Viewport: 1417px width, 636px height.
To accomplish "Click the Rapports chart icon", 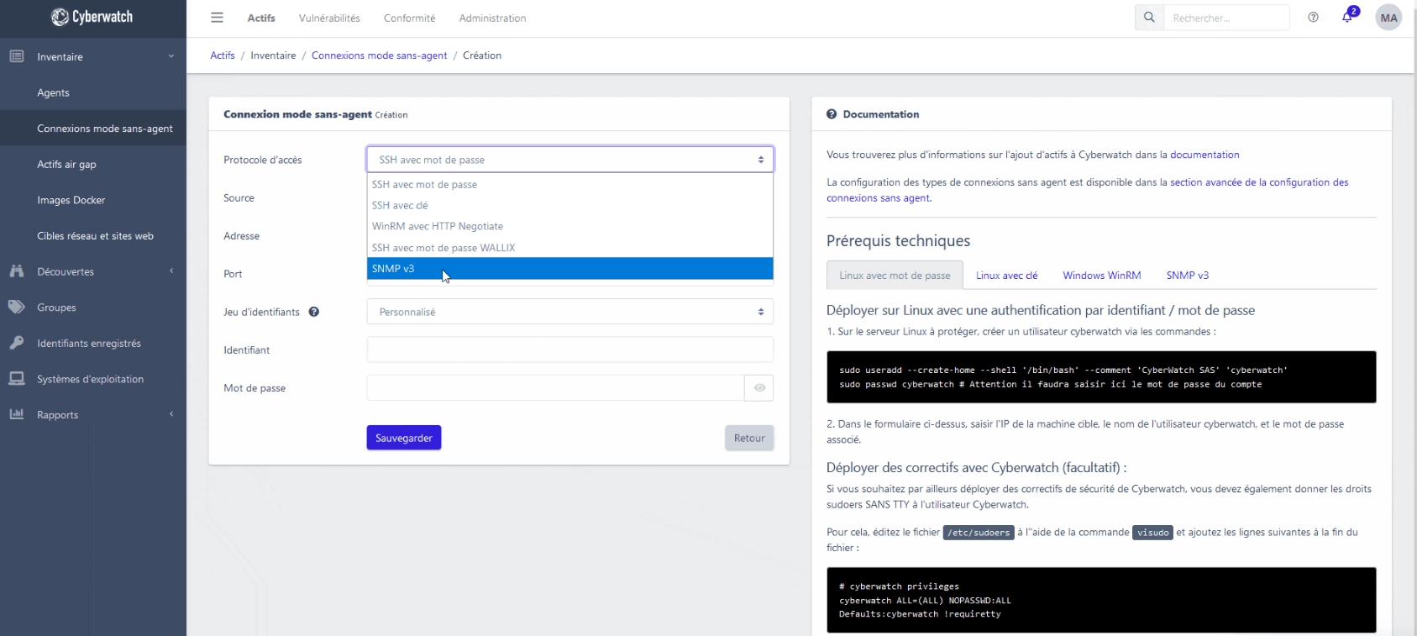I will coord(17,414).
